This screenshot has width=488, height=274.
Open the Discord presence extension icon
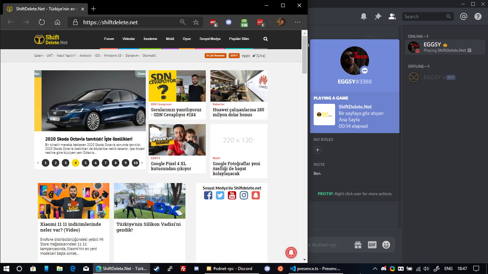click(x=229, y=22)
